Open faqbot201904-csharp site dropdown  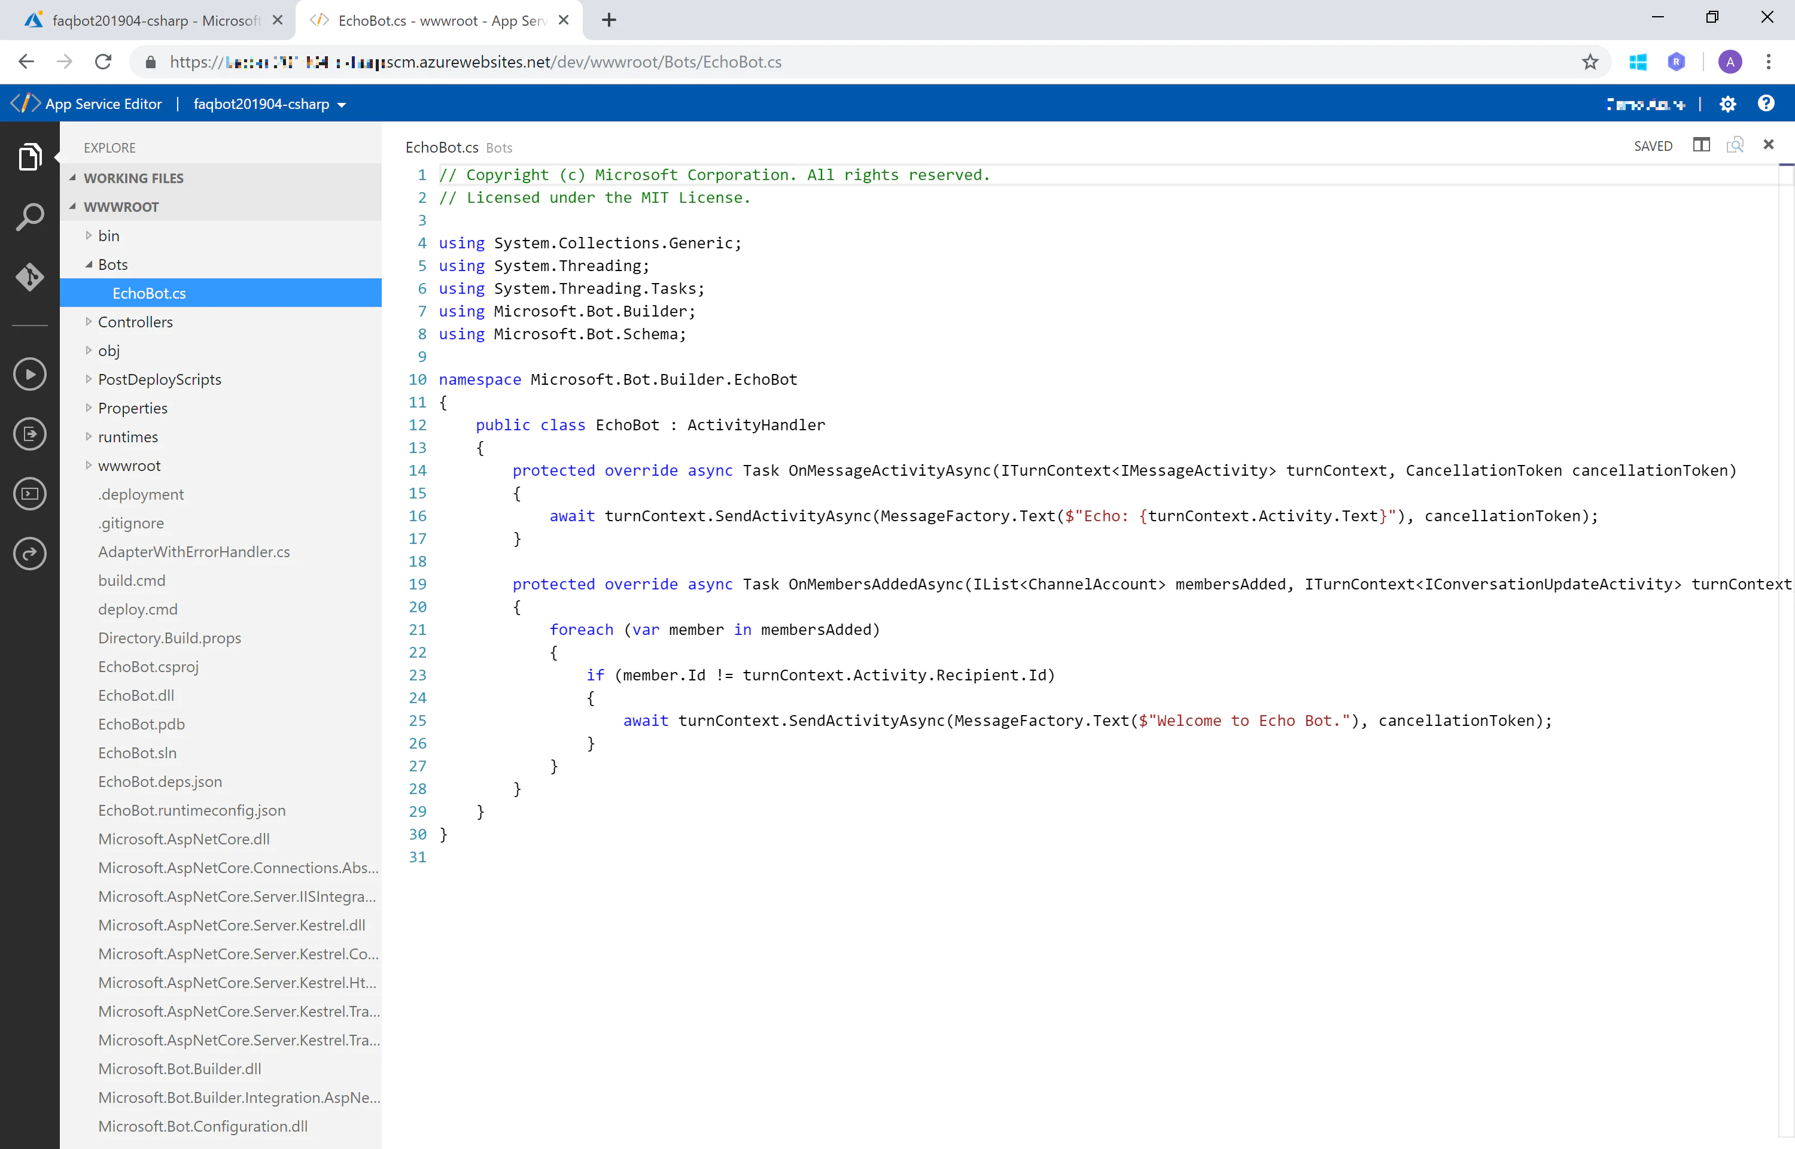[270, 105]
